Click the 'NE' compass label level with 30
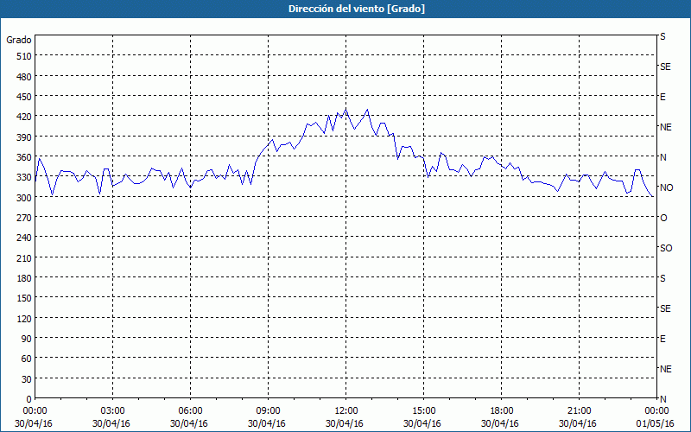The height and width of the screenshot is (432, 691). [665, 369]
